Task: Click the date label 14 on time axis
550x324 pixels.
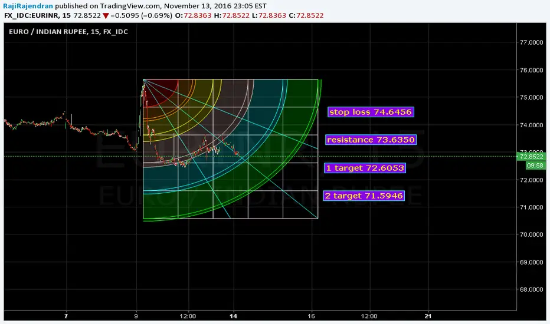Action: pyautogui.click(x=233, y=316)
